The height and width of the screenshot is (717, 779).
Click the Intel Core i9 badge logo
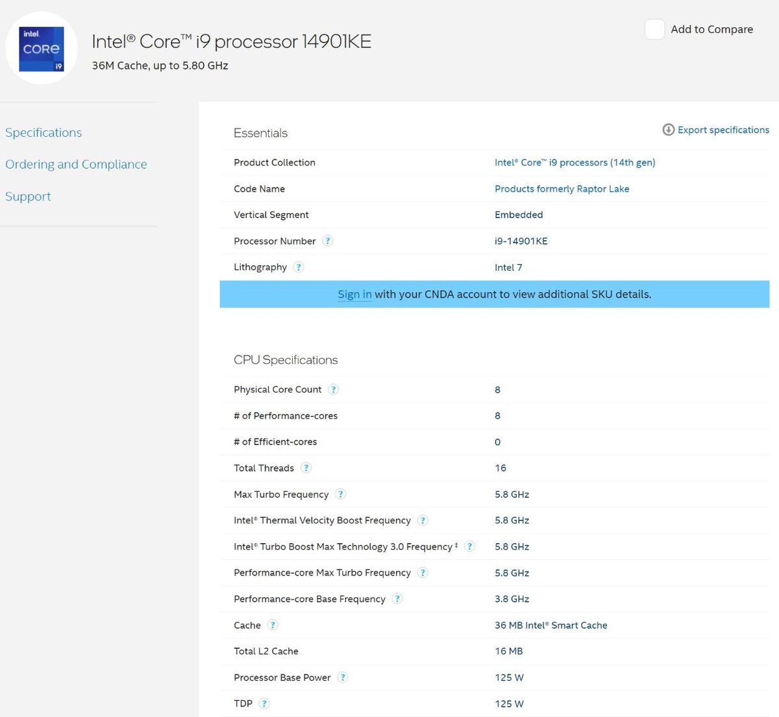pos(42,49)
